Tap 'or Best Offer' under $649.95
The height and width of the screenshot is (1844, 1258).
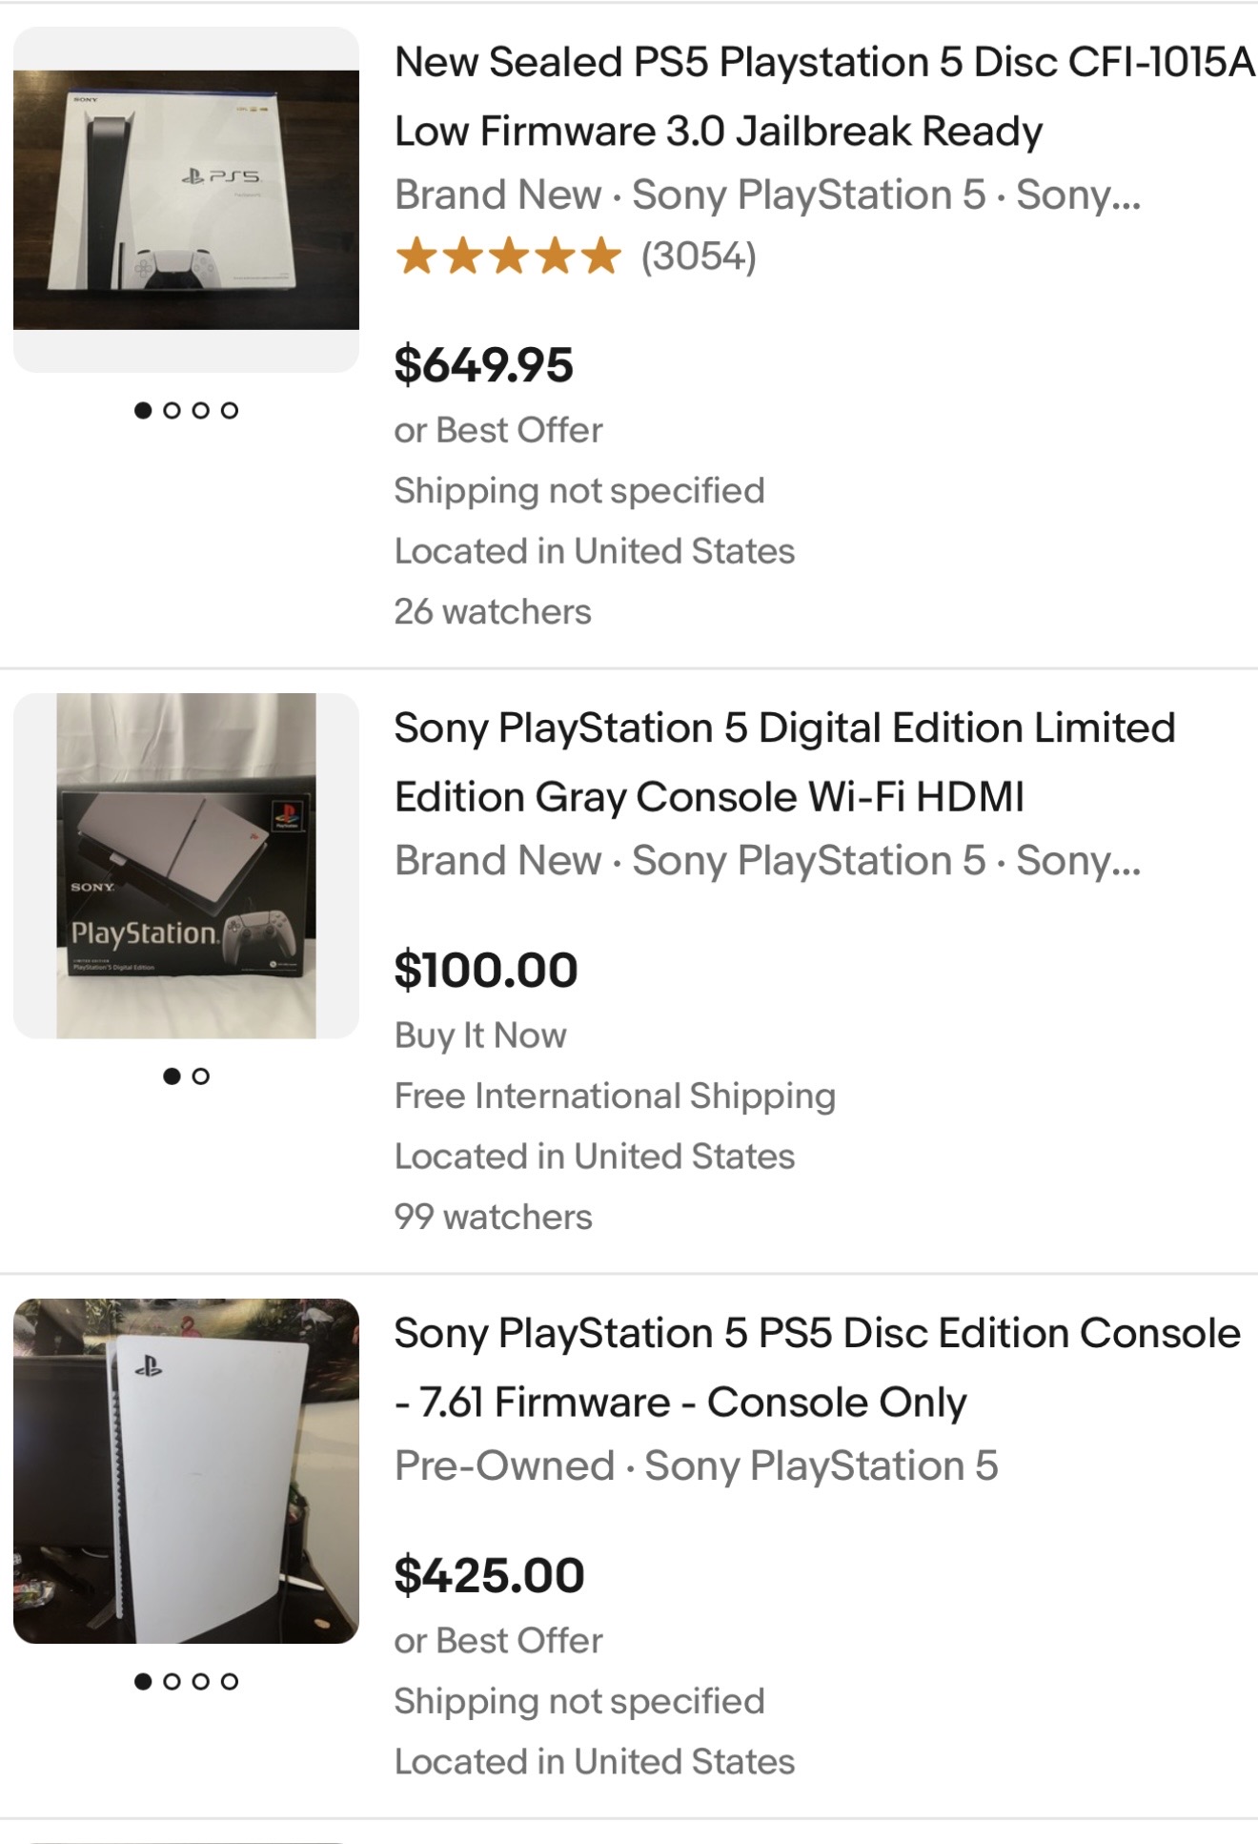(498, 430)
